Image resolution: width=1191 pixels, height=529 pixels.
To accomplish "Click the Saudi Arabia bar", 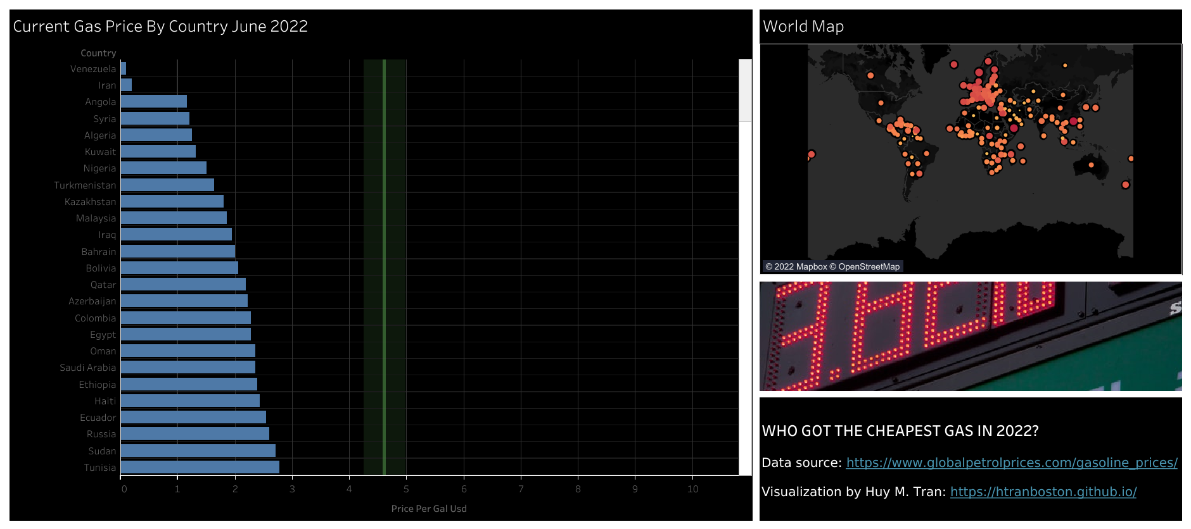I will pos(188,367).
